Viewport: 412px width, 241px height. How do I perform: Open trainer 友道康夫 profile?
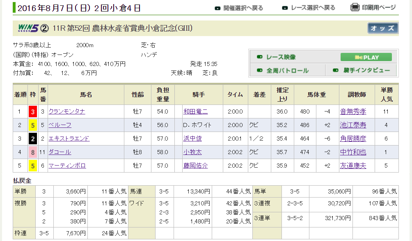coord(353,166)
